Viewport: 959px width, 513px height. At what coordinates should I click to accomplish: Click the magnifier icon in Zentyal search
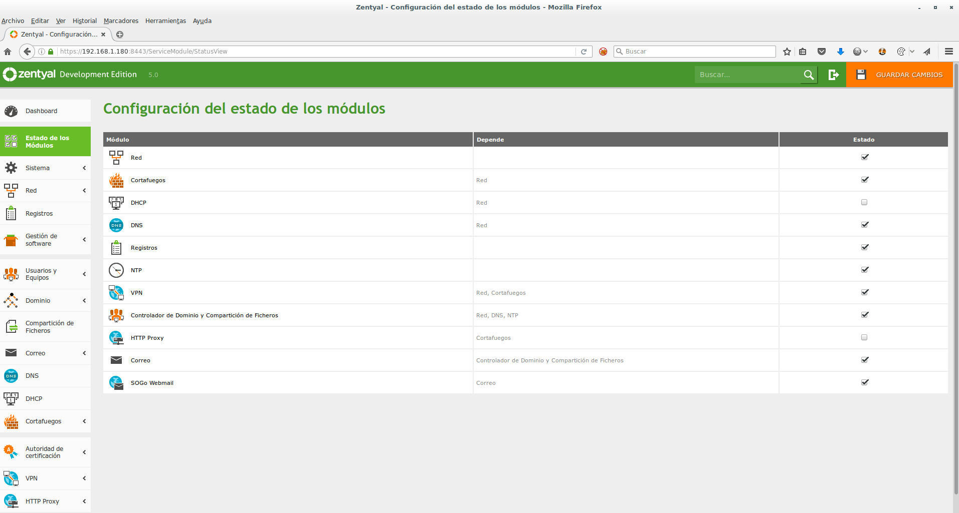click(808, 75)
